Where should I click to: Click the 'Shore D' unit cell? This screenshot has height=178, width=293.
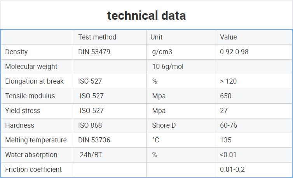point(164,125)
